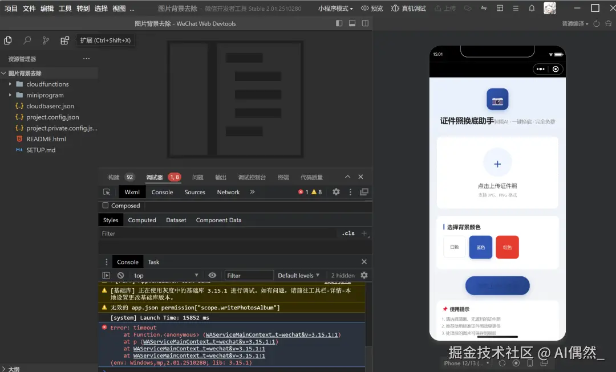The height and width of the screenshot is (372, 616).
Task: Open the devtools settings gear icon
Action: pyautogui.click(x=337, y=192)
